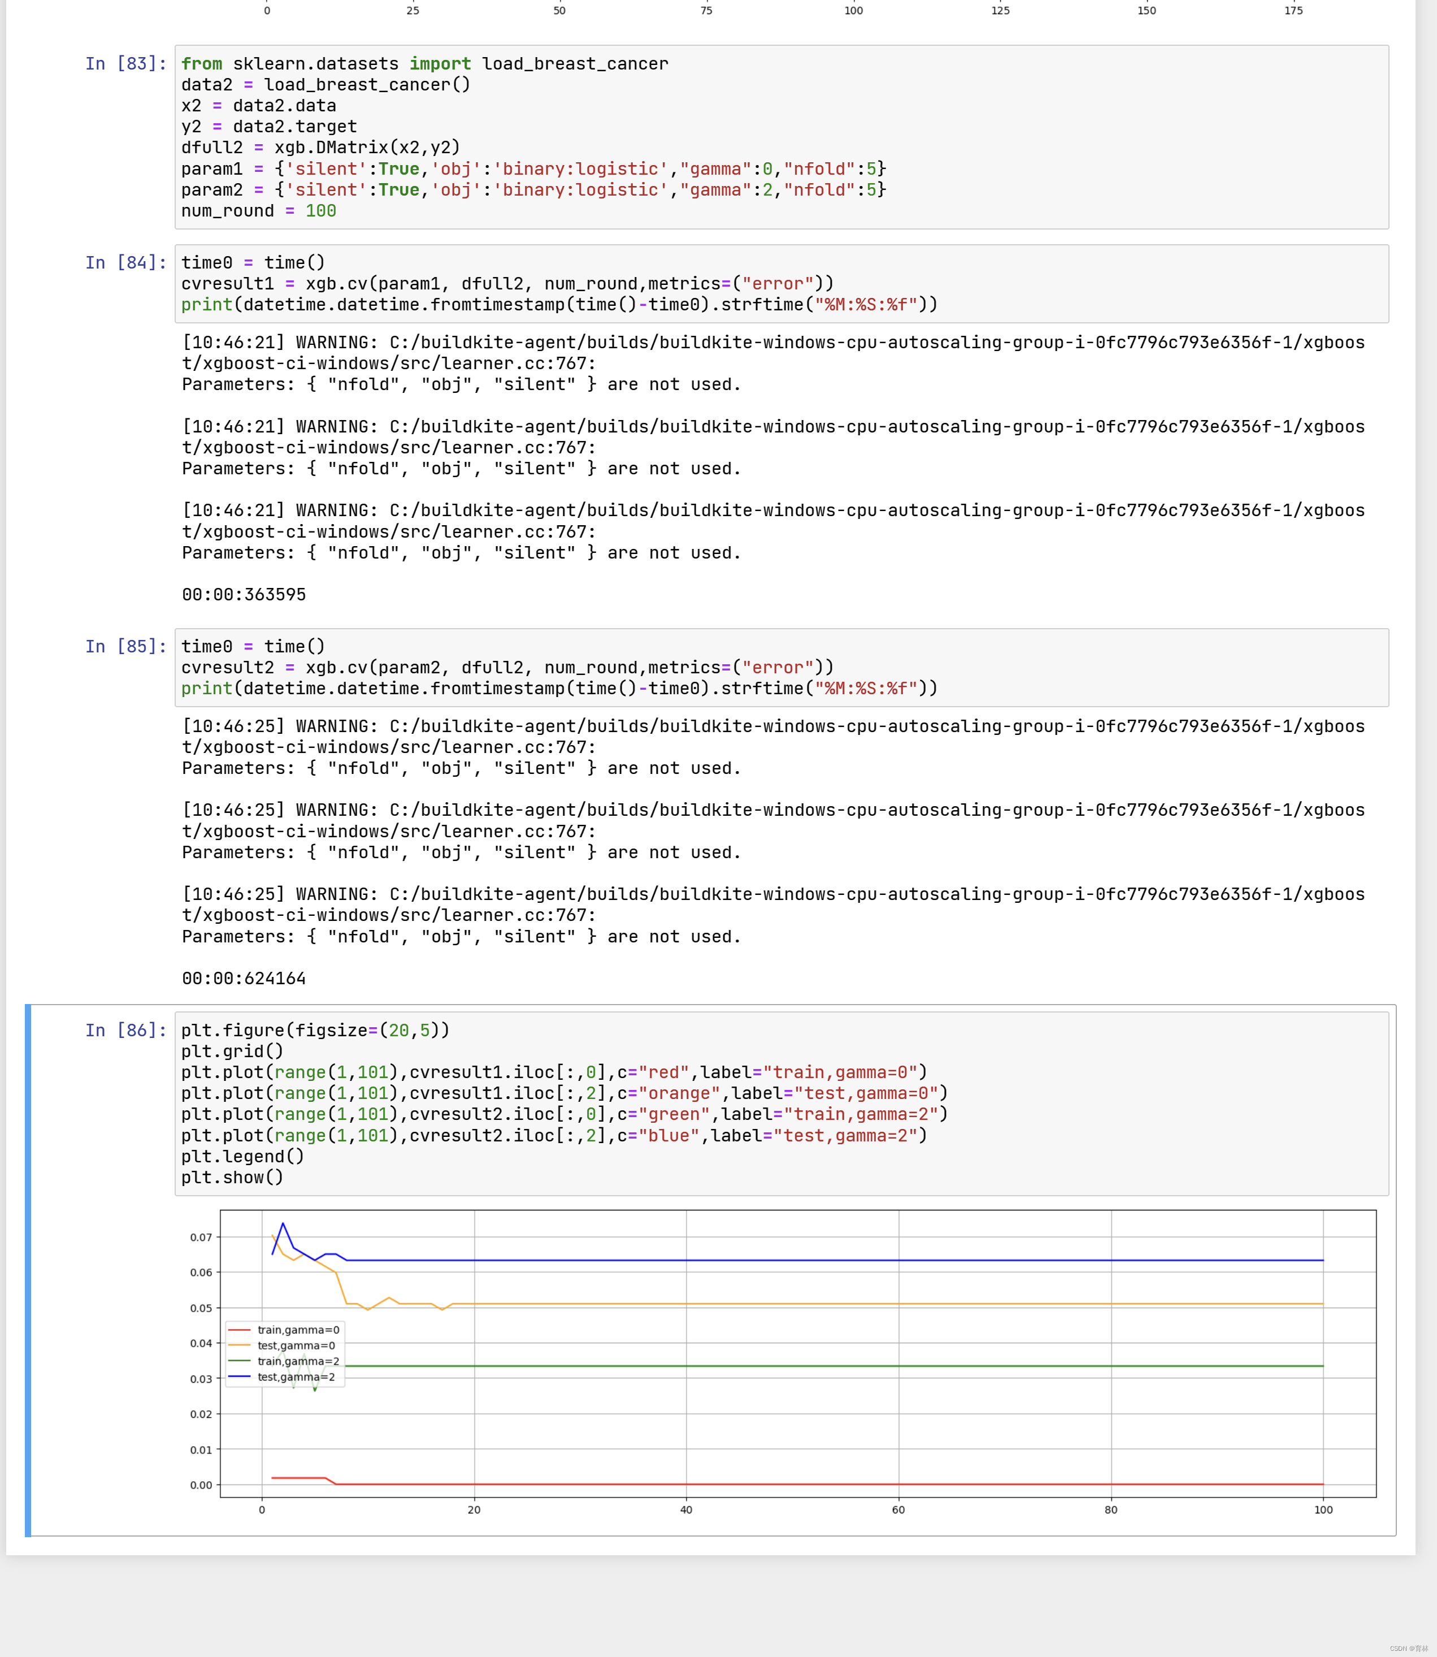Click the 0.00 y-axis tick label
The height and width of the screenshot is (1657, 1437).
pyautogui.click(x=201, y=1485)
